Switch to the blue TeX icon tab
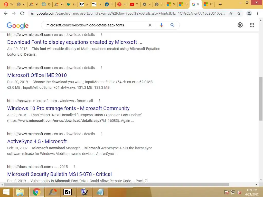Image resolution: width=263 pixels, height=197 pixels. tap(109, 4)
